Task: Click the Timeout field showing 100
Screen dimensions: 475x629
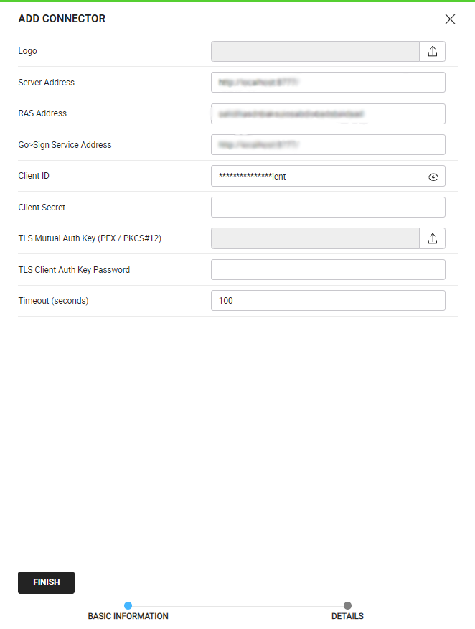Action: coord(328,301)
